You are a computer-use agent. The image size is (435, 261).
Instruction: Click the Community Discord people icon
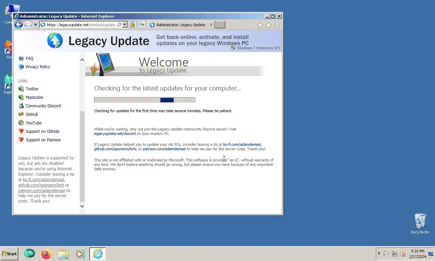tap(21, 106)
